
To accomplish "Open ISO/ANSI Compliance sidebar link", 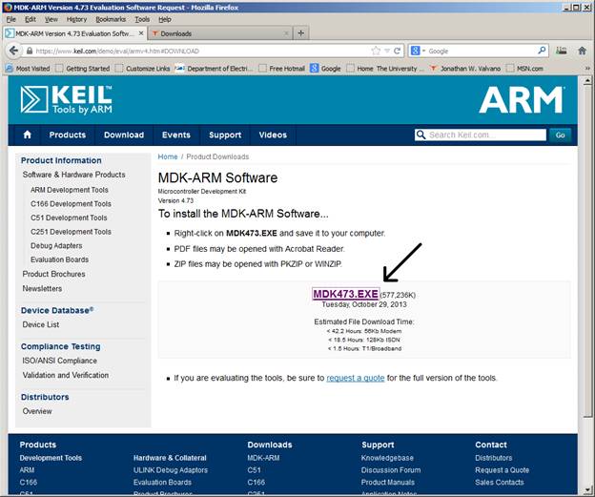I will tap(59, 361).
